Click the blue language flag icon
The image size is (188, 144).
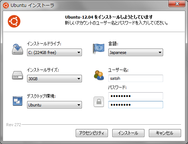click(x=99, y=48)
